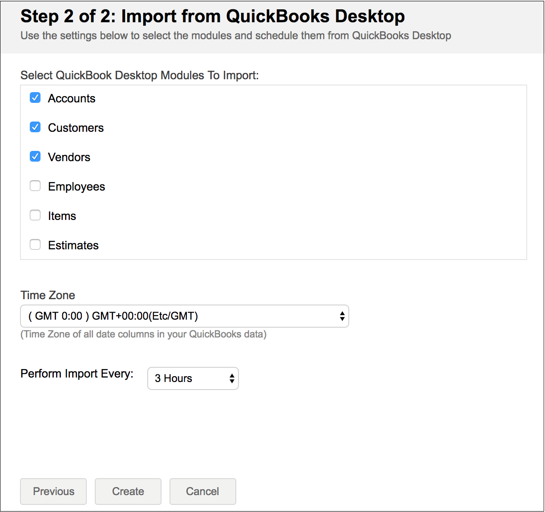Click the Estimates label text
The width and height of the screenshot is (545, 512).
73,245
